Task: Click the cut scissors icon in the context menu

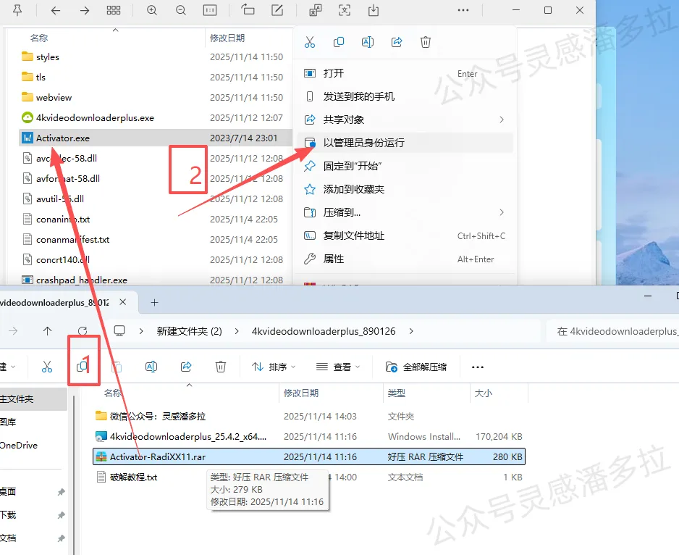Action: pyautogui.click(x=310, y=42)
